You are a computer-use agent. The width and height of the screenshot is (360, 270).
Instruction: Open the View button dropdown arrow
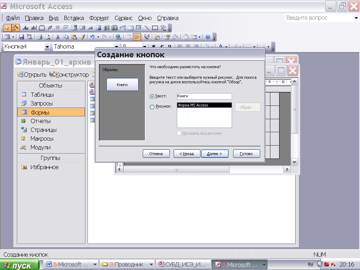tap(13, 37)
